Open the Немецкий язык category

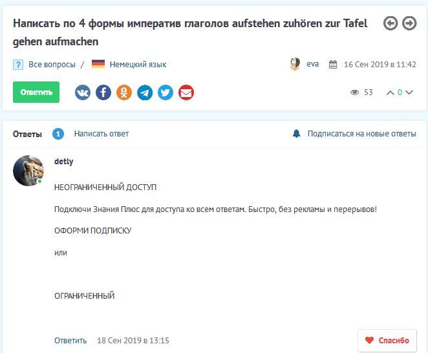138,65
